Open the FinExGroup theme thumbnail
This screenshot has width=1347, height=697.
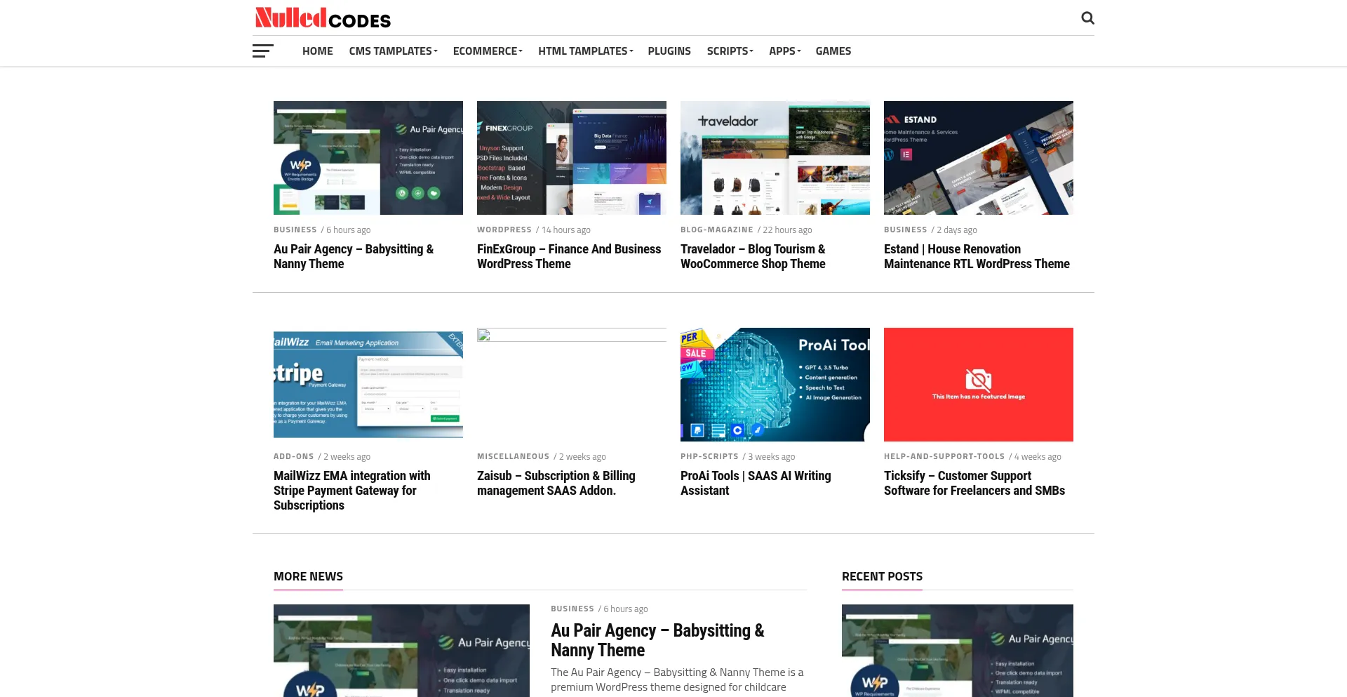571,158
